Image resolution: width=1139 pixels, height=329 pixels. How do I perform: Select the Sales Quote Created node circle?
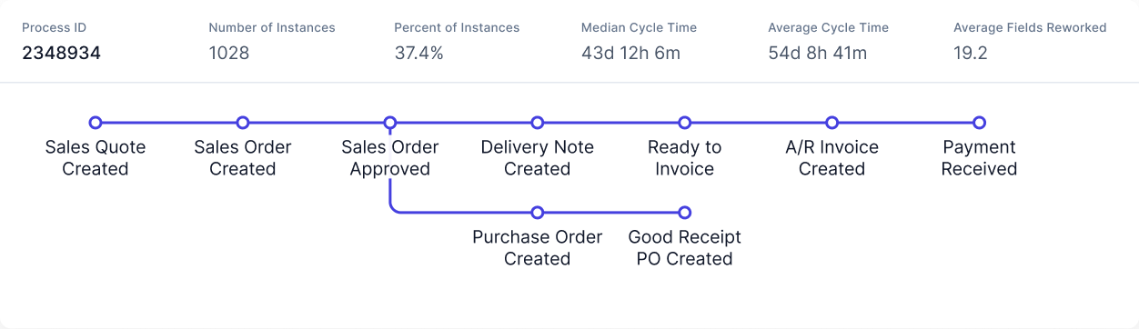(x=96, y=123)
